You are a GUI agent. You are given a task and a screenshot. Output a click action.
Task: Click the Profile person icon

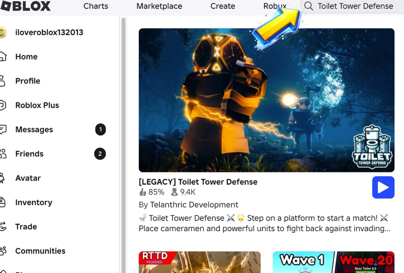(2, 81)
